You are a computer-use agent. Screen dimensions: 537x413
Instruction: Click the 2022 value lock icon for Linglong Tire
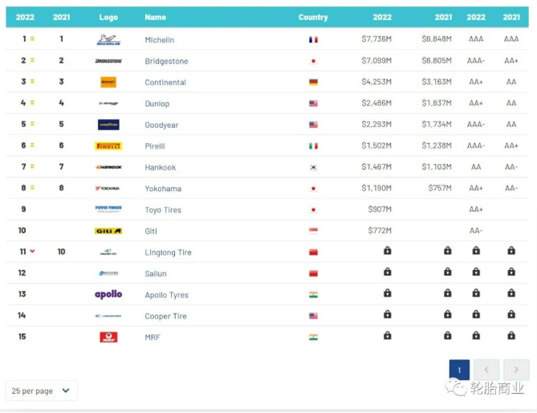(388, 251)
